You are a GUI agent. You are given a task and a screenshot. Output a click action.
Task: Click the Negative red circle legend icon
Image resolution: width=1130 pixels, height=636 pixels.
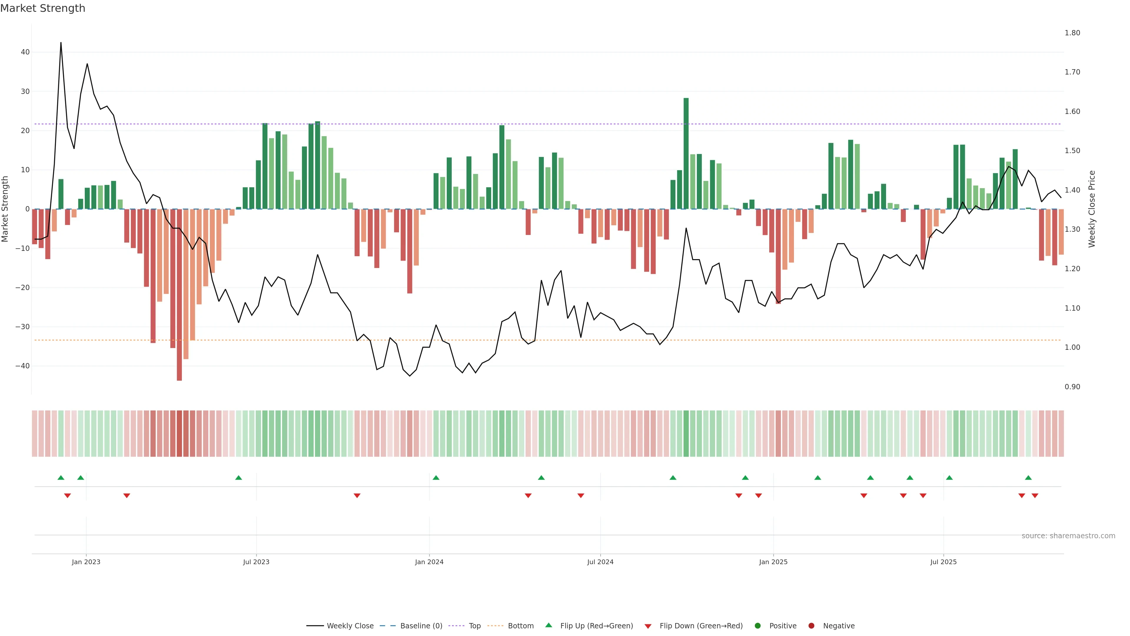click(x=811, y=625)
